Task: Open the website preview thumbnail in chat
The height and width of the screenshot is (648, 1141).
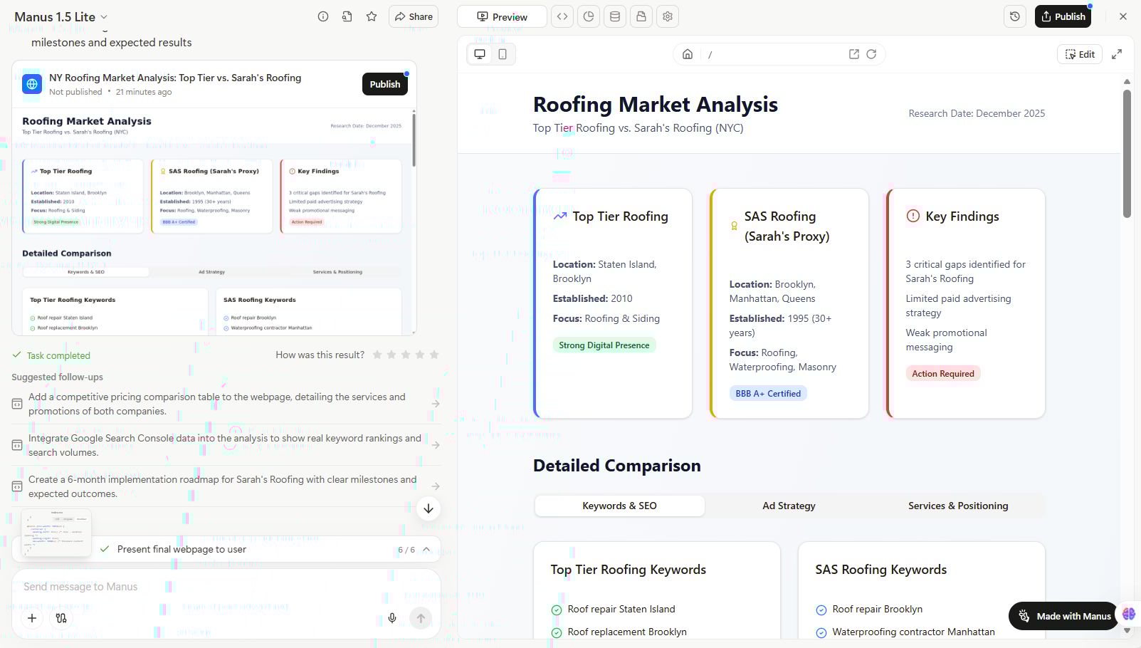Action: click(x=214, y=221)
